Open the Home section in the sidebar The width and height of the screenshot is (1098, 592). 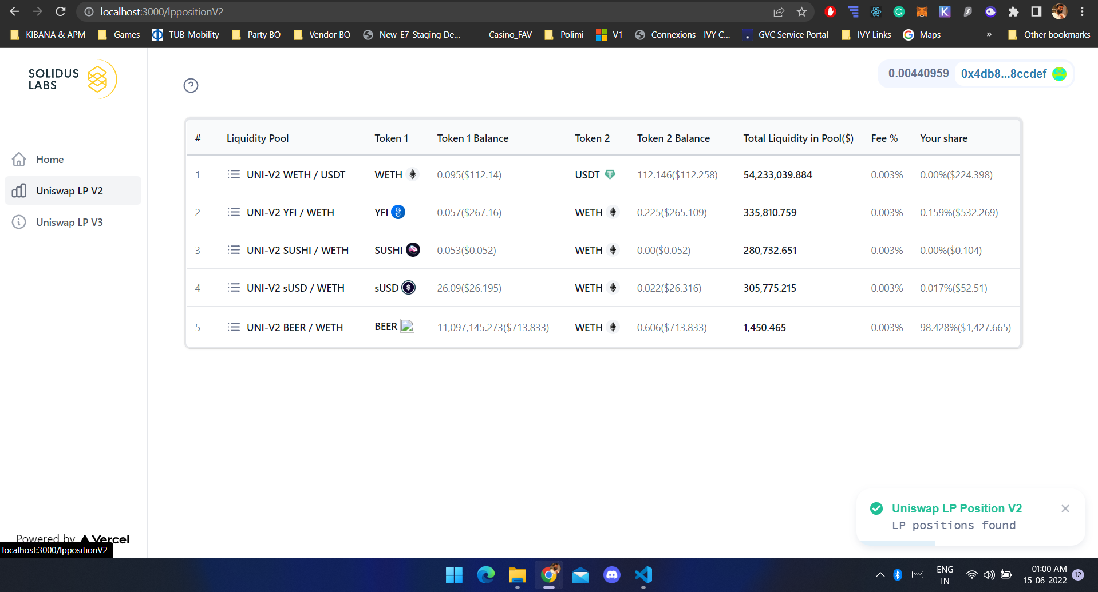click(50, 159)
